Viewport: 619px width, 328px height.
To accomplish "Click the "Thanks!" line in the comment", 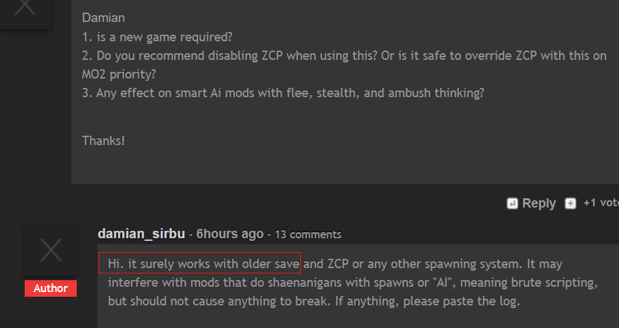I will [x=103, y=140].
